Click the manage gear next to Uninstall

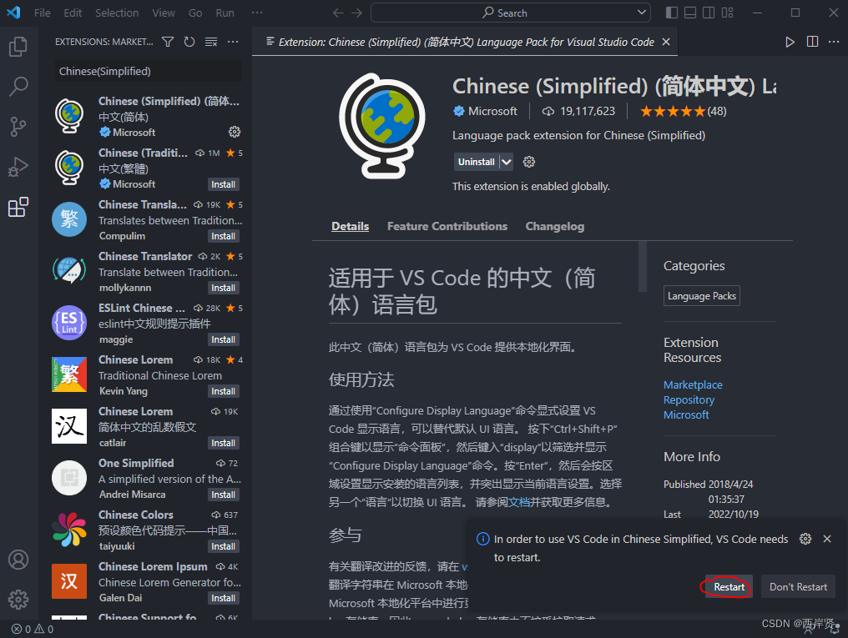click(x=529, y=162)
